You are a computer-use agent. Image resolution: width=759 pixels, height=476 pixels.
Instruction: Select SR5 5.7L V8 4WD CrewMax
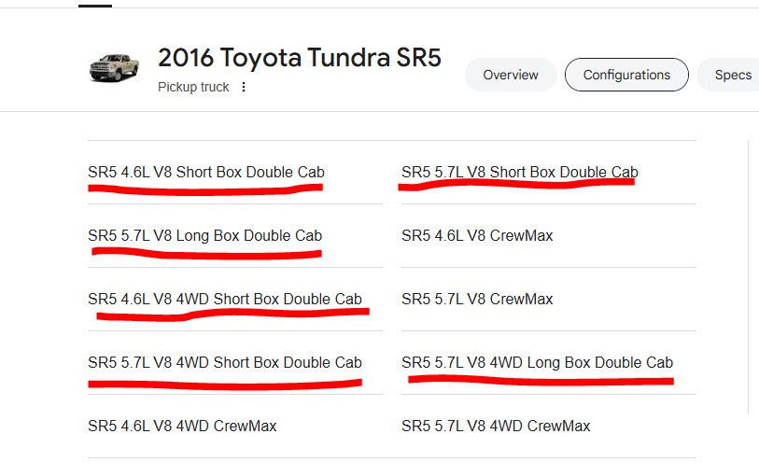point(496,426)
